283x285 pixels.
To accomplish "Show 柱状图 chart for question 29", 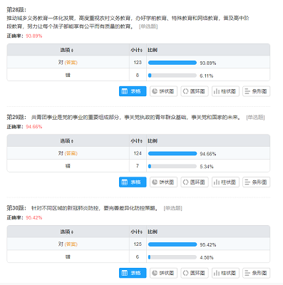I will click(x=225, y=182).
